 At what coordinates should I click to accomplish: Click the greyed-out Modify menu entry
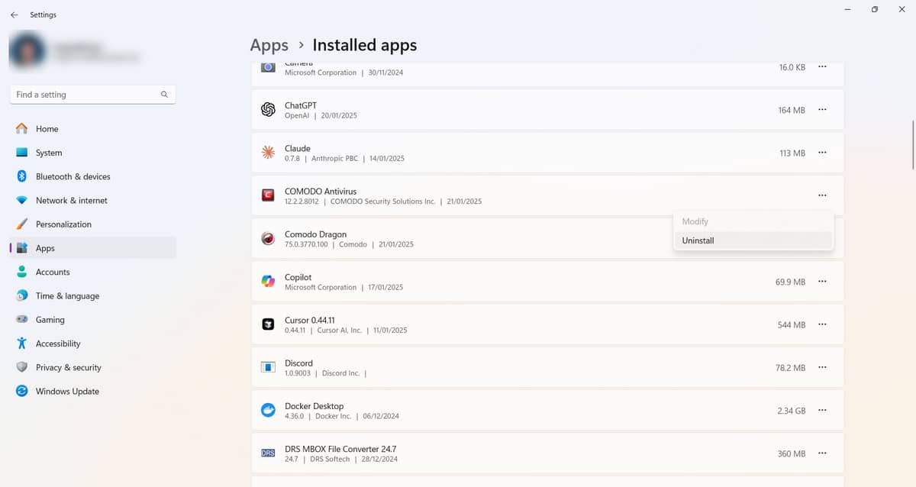753,221
